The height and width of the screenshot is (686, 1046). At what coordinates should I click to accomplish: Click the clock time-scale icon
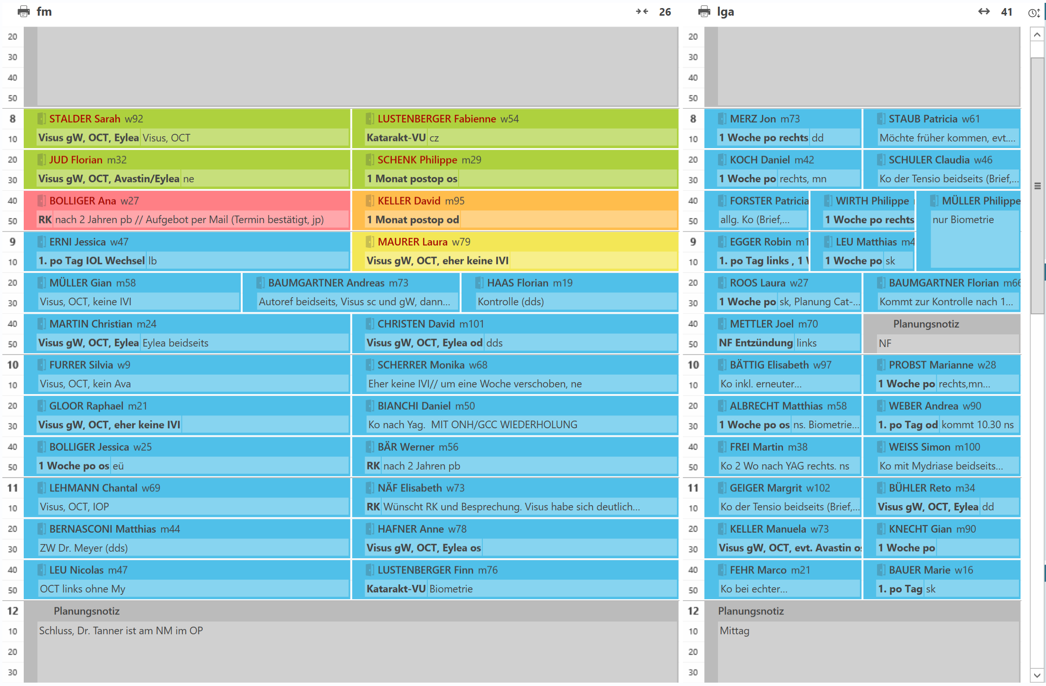click(x=1034, y=13)
